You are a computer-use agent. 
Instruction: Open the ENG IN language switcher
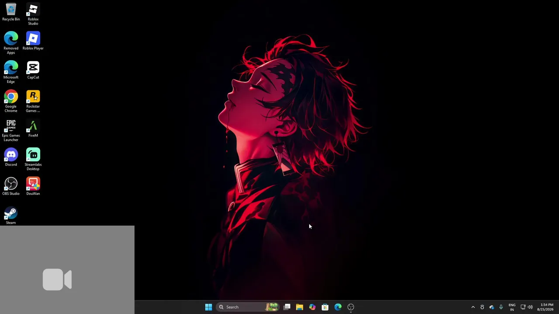(512, 307)
